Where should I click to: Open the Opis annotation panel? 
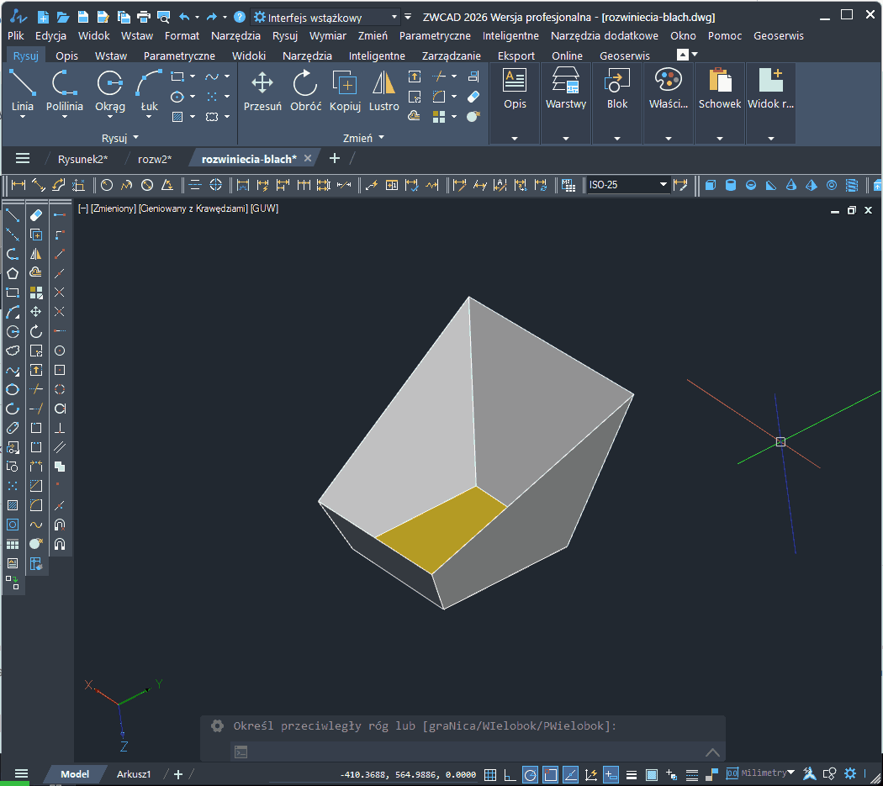click(515, 88)
